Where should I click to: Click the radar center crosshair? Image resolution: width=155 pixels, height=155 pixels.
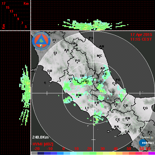(94, 93)
